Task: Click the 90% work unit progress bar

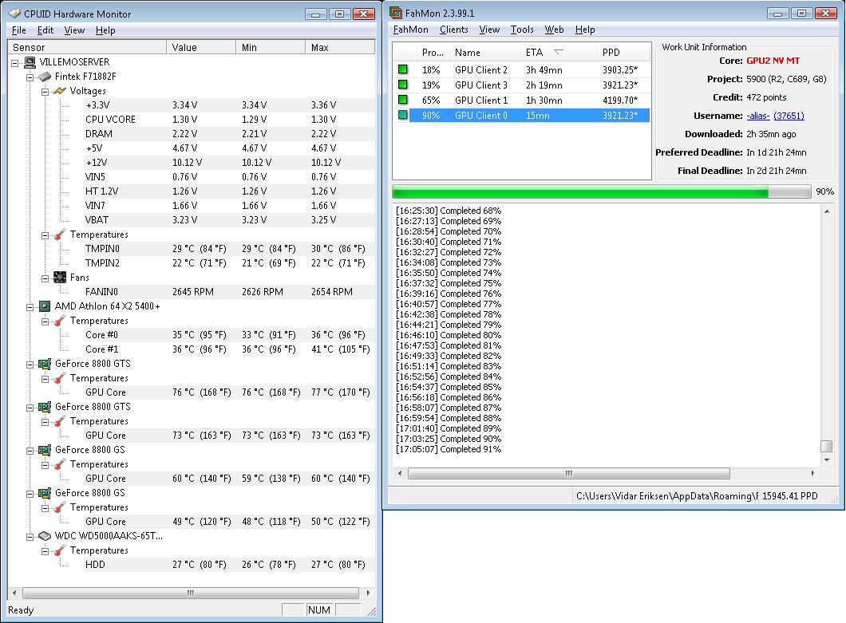Action: (x=601, y=191)
